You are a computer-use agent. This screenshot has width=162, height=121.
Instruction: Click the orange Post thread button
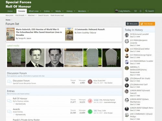(147, 24)
